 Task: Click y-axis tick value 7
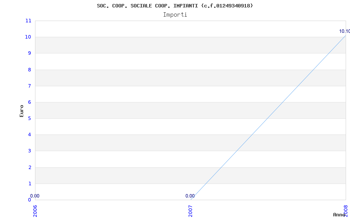(30, 86)
